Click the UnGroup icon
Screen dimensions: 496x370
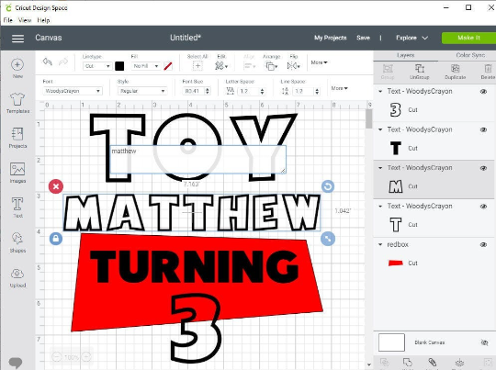420,68
